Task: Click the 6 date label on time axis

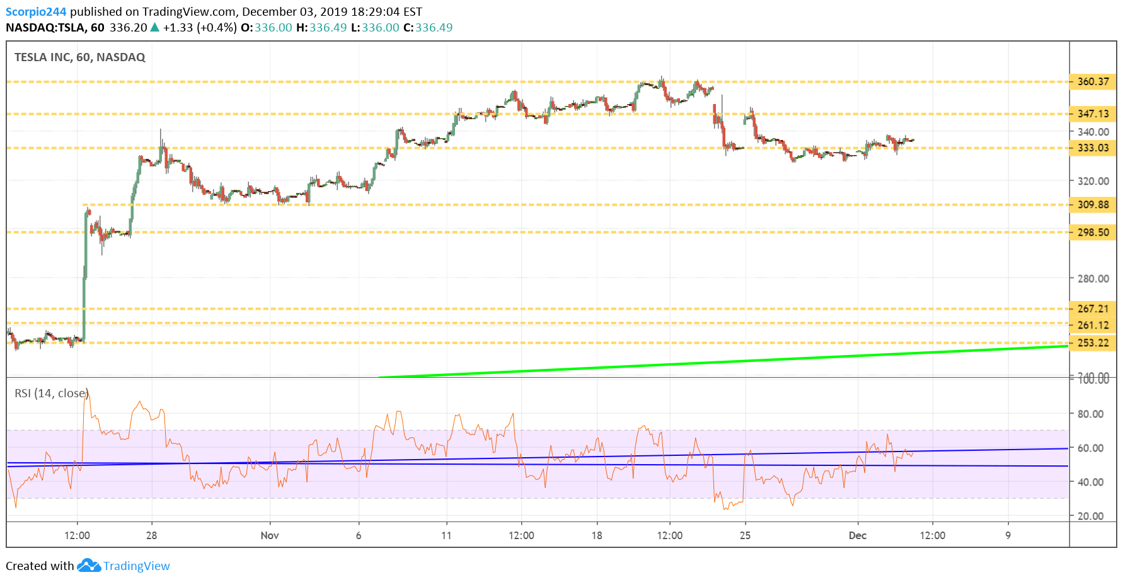Action: (359, 535)
